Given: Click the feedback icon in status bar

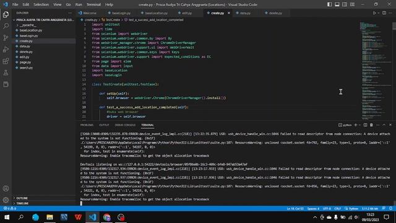Looking at the screenshot, I should 384,209.
